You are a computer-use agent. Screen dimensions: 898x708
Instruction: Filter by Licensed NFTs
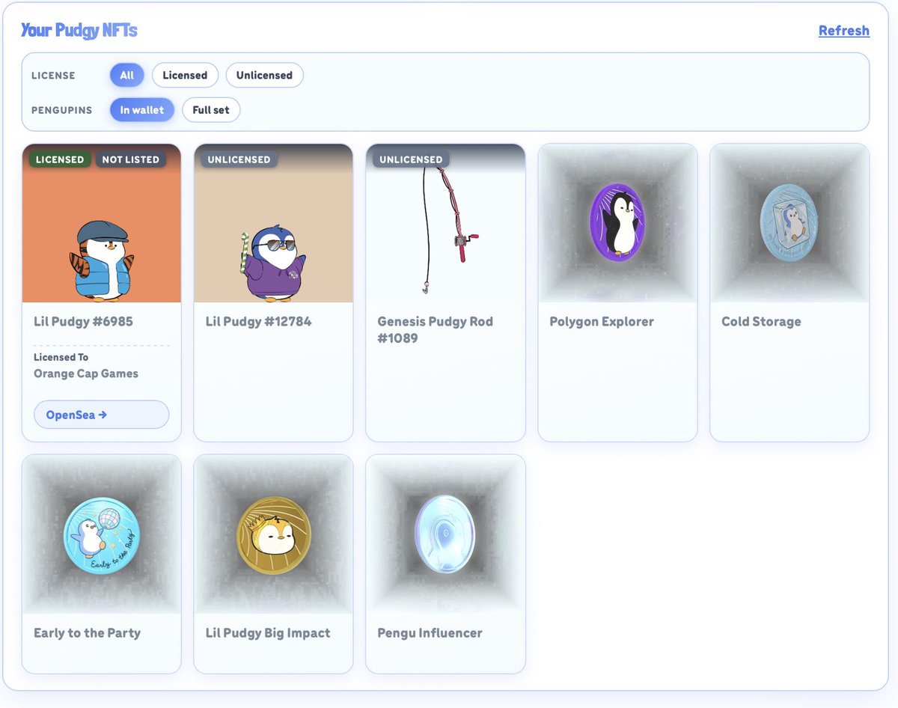[185, 75]
